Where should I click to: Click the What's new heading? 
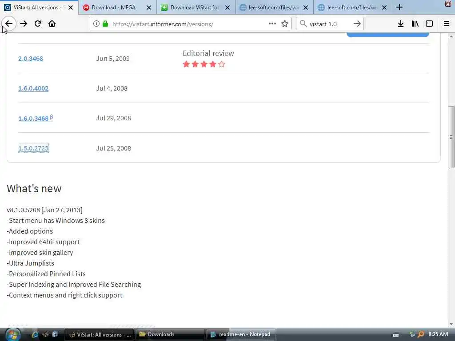(34, 188)
